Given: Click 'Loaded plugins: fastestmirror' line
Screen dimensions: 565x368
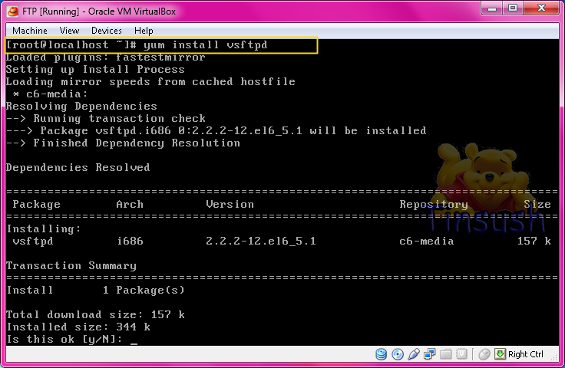Looking at the screenshot, I should (106, 58).
